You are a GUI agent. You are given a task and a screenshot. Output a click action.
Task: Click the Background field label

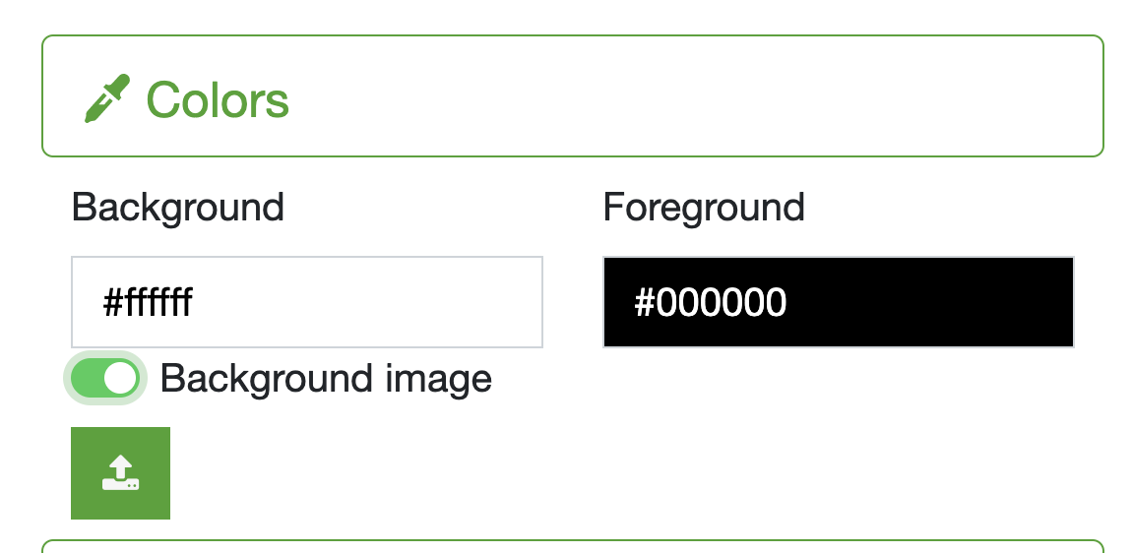tap(178, 208)
